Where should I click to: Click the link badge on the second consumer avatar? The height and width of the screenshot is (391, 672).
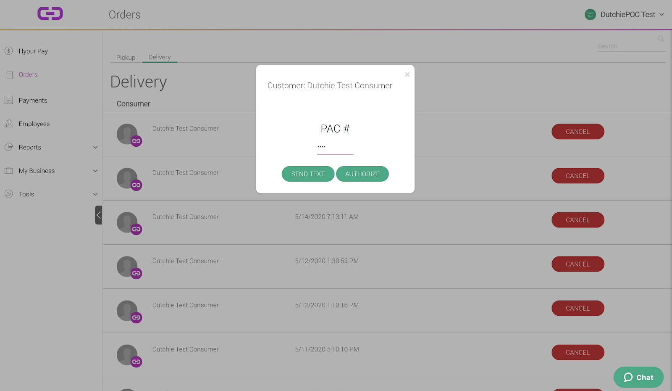[x=136, y=185]
